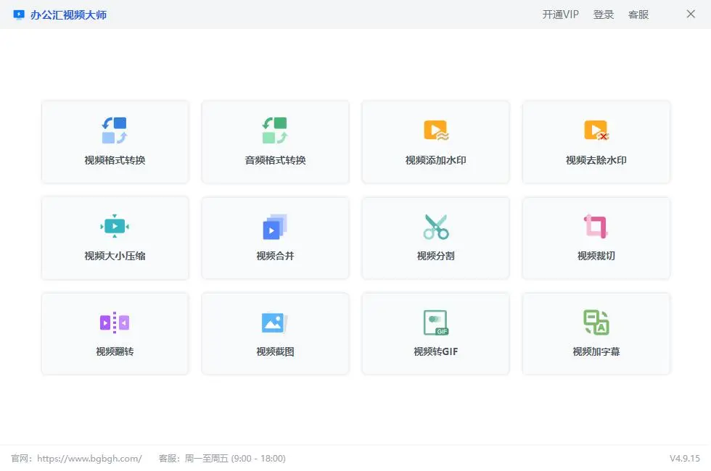The width and height of the screenshot is (711, 471).
Task: Click the 视频加字幕 subtitle icon
Action: [x=596, y=322]
